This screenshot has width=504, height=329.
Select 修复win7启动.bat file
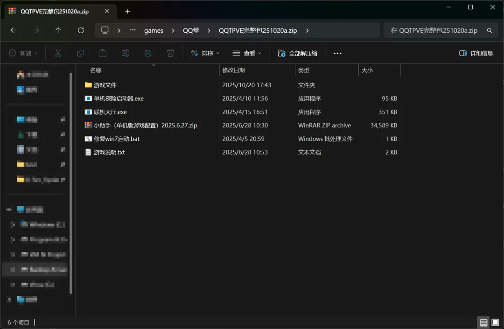117,139
